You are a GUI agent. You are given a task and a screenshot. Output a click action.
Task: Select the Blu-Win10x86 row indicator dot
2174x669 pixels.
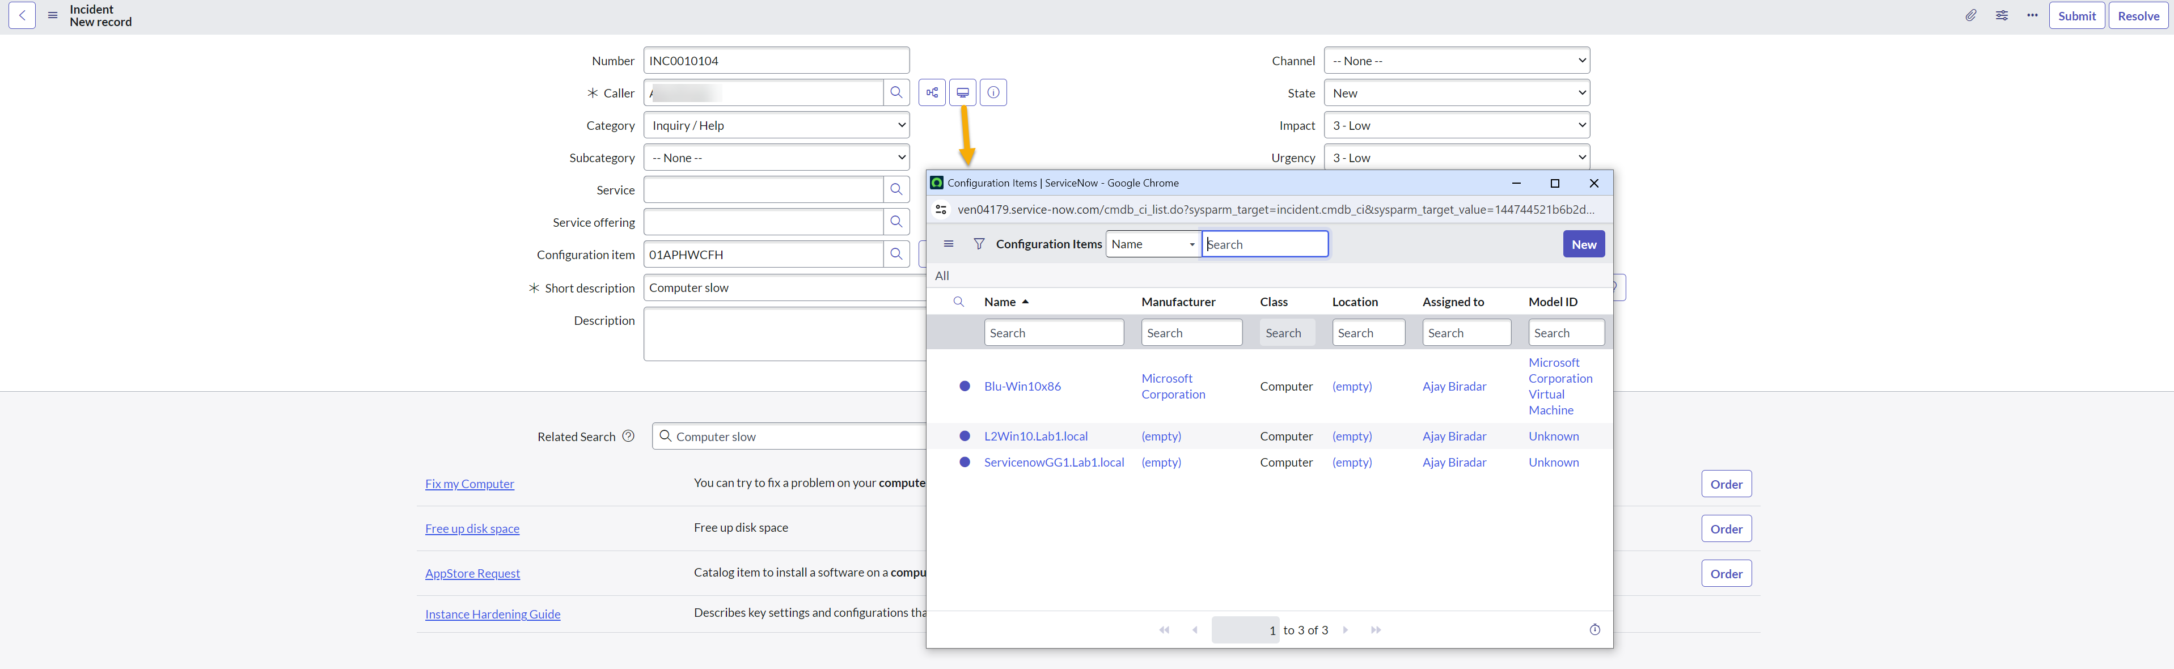click(x=965, y=387)
